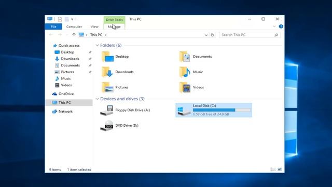Viewport: 332px width, 187px height.
Task: Select the Music folder icon in Folders
Action: tap(185, 72)
